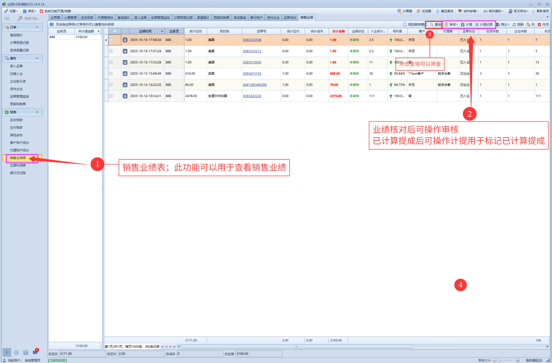Open the calendar icon in bottom-left
Image resolution: width=552 pixels, height=363 pixels.
pyautogui.click(x=26, y=352)
